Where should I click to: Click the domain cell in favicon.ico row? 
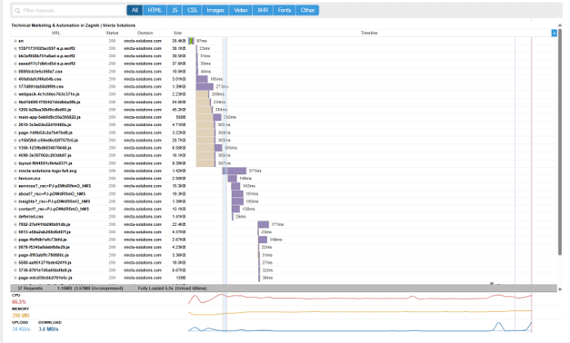(143, 179)
